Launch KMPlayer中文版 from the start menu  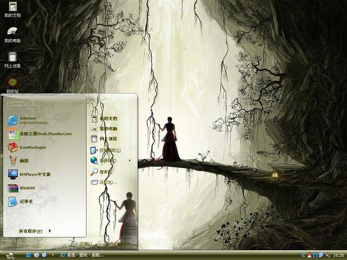(x=29, y=174)
